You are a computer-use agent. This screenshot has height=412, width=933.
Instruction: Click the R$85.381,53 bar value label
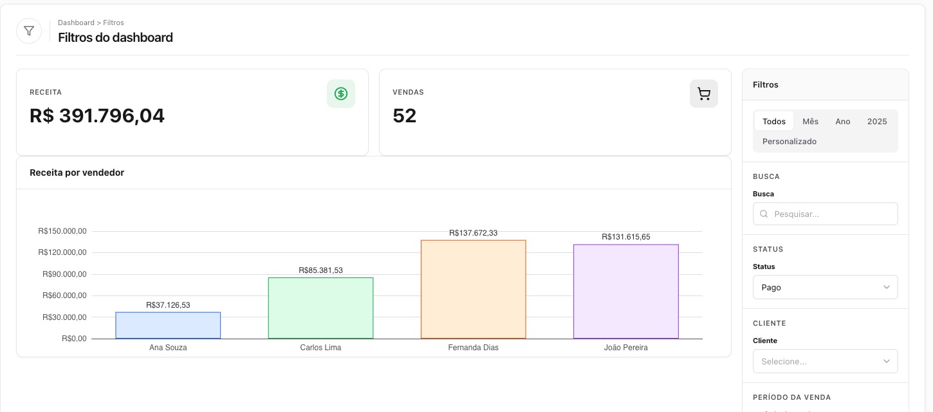tap(320, 270)
